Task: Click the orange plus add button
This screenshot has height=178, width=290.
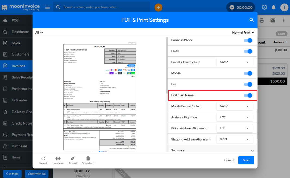Action: 158,7
